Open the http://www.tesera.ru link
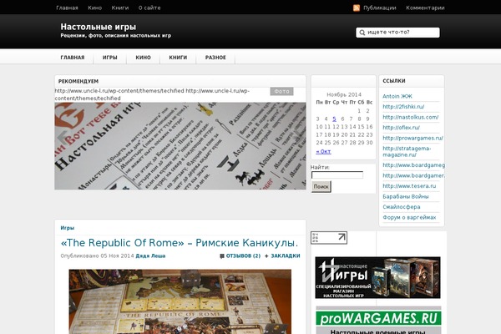501x334 pixels. click(x=409, y=186)
